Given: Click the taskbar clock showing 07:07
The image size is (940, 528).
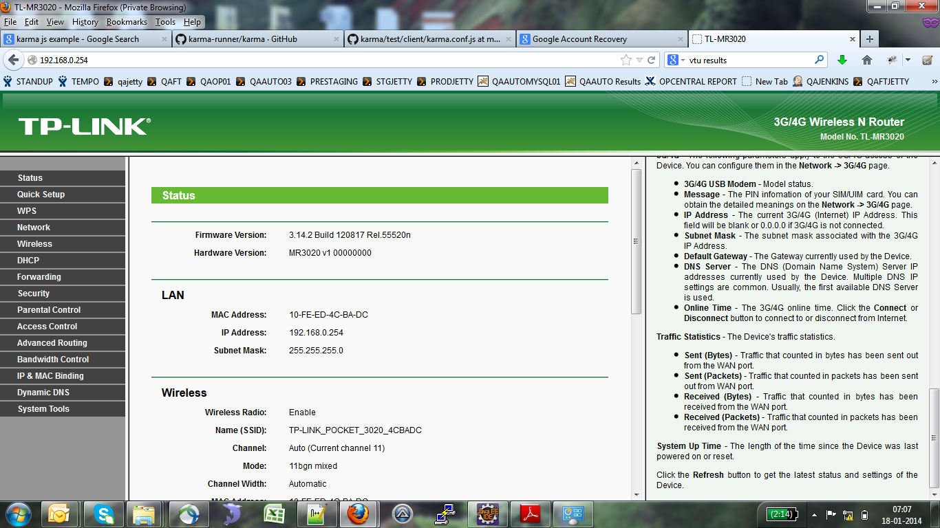Looking at the screenshot, I should [x=901, y=514].
